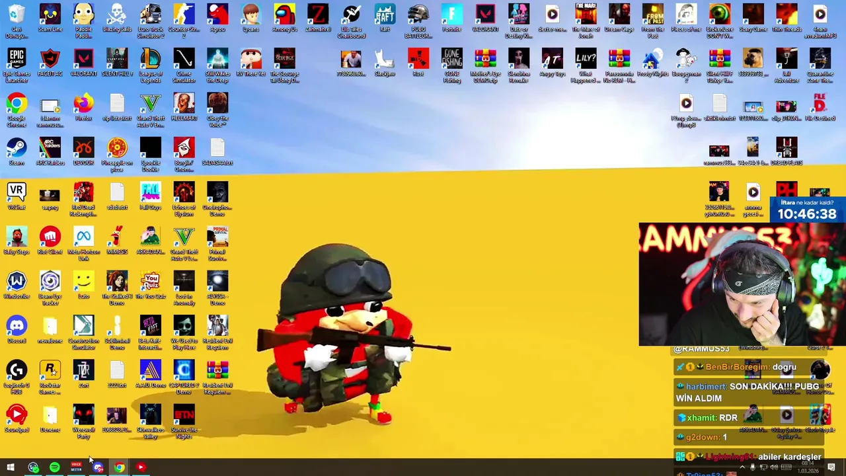Open Steam desktop shortcut
The width and height of the screenshot is (846, 476).
[x=17, y=151]
